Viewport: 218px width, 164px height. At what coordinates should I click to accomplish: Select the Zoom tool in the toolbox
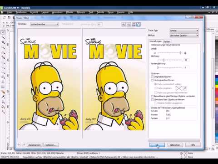click(3, 47)
